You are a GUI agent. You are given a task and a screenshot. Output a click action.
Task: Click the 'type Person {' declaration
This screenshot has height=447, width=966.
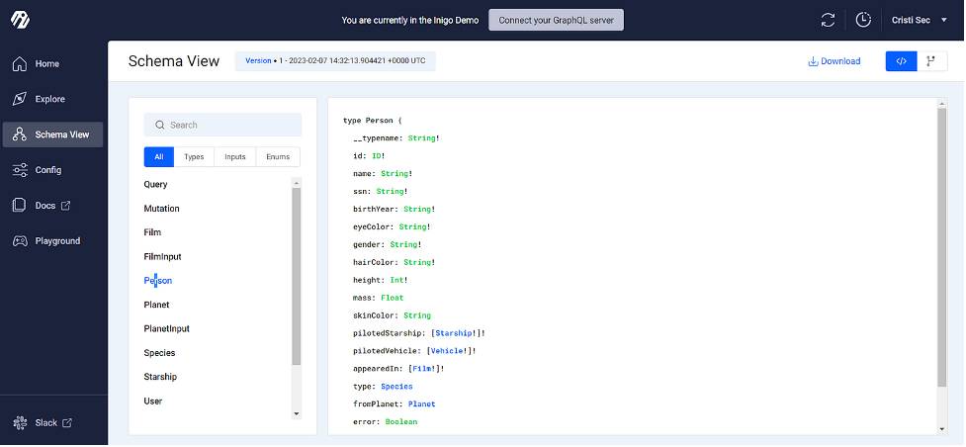373,121
